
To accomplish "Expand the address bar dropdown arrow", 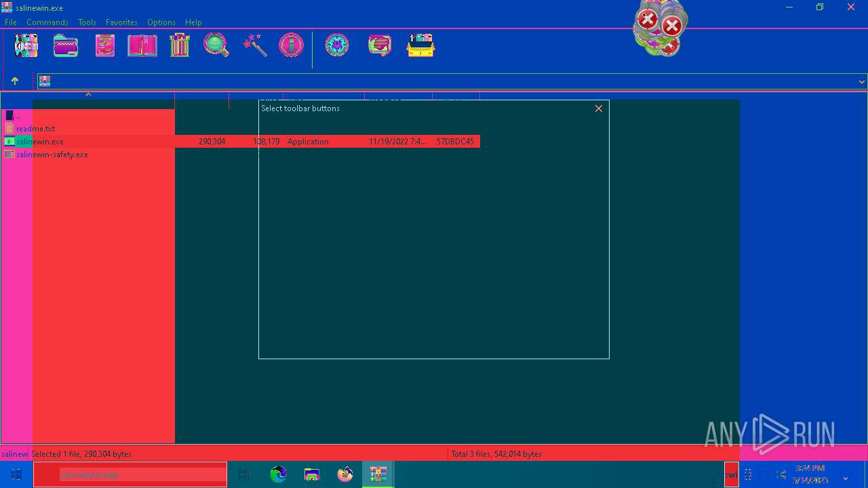I will tap(861, 81).
